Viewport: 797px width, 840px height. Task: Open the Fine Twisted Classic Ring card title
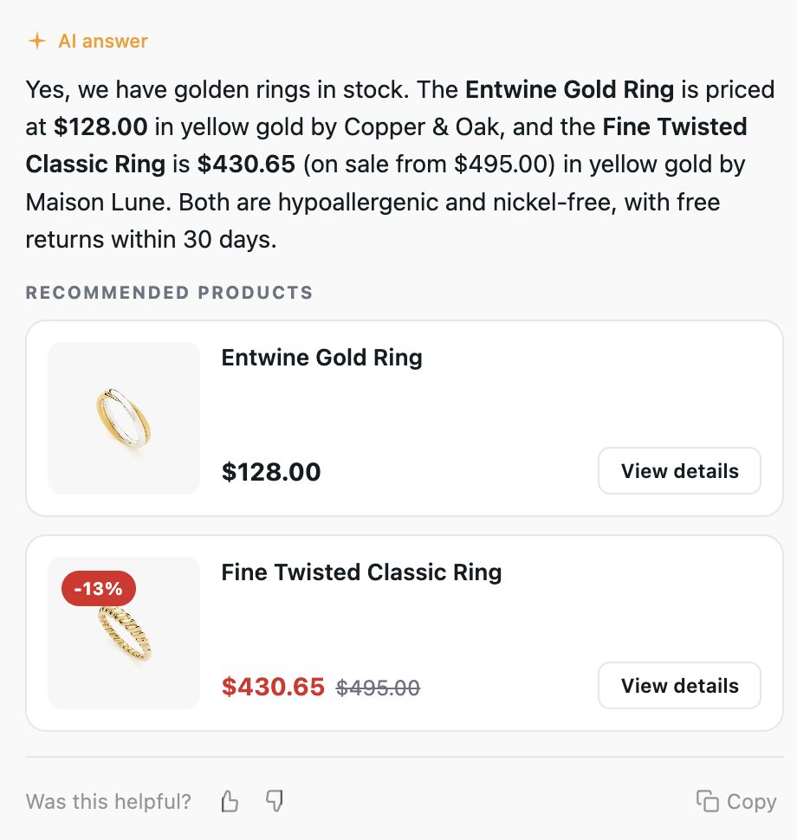pyautogui.click(x=362, y=572)
